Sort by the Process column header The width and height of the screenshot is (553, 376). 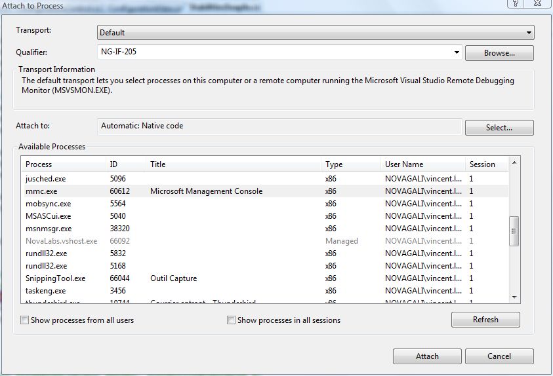click(63, 164)
